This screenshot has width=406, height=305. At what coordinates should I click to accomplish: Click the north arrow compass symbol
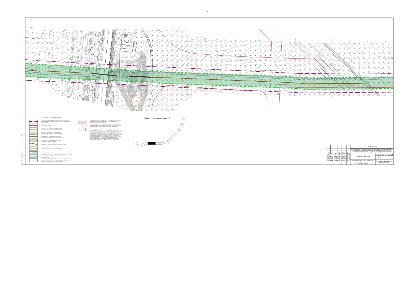click(x=32, y=23)
